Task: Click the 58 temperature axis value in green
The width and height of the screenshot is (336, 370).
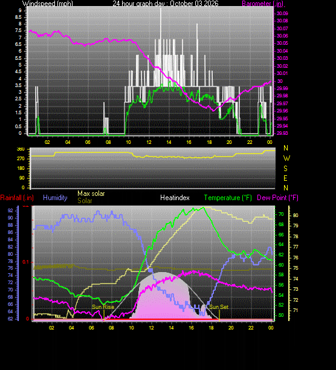Action: [281, 275]
